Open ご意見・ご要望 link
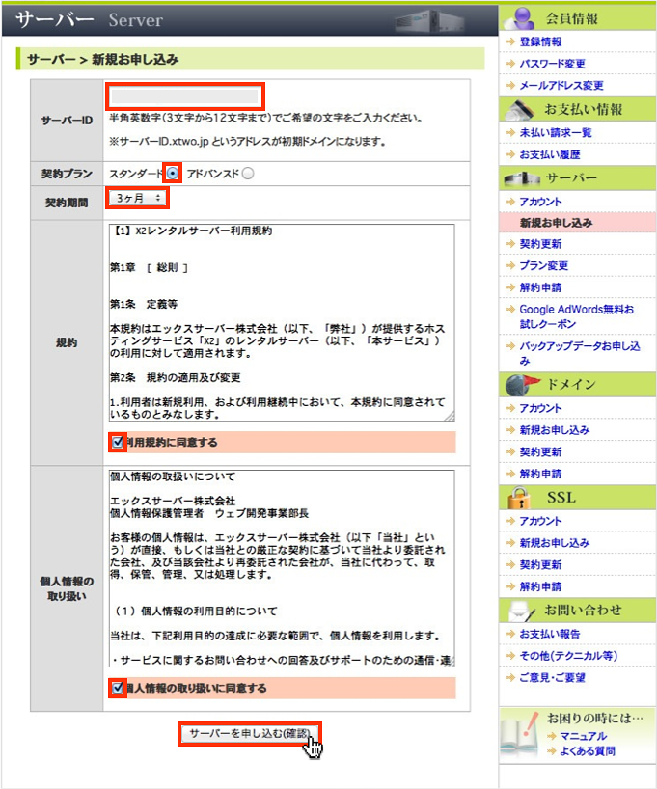This screenshot has height=789, width=657. 552,678
